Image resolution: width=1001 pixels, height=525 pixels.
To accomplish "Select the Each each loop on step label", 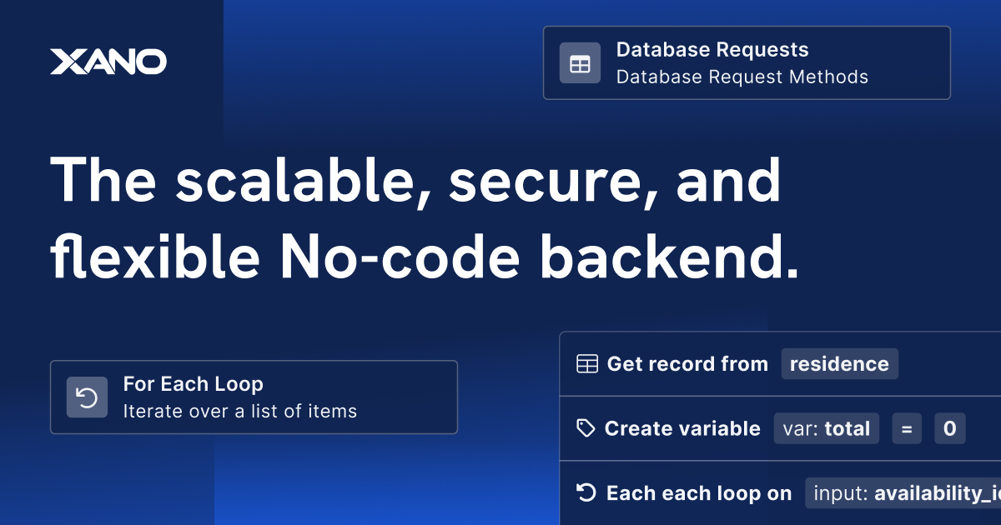I will tap(698, 493).
